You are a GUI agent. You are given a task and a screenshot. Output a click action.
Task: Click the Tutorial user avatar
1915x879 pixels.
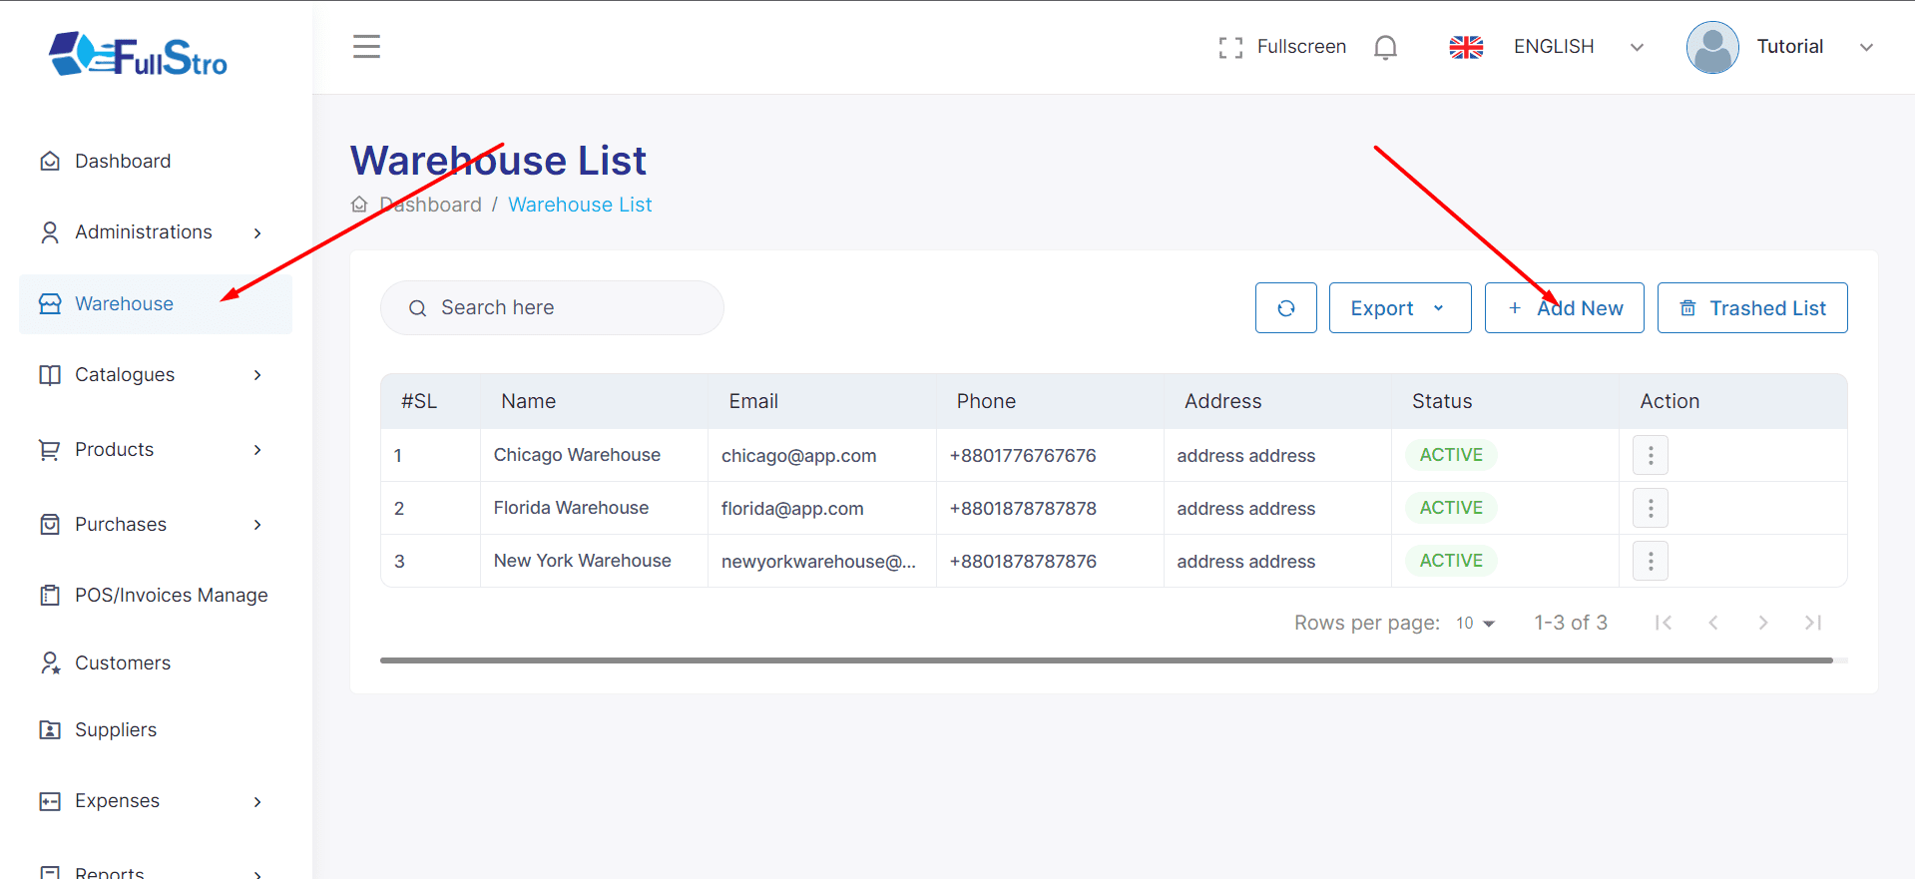[1711, 48]
